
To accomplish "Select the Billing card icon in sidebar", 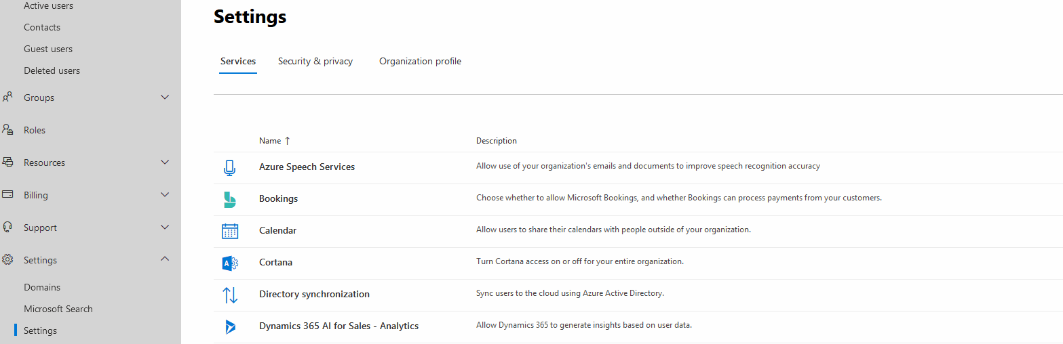I will [8, 195].
